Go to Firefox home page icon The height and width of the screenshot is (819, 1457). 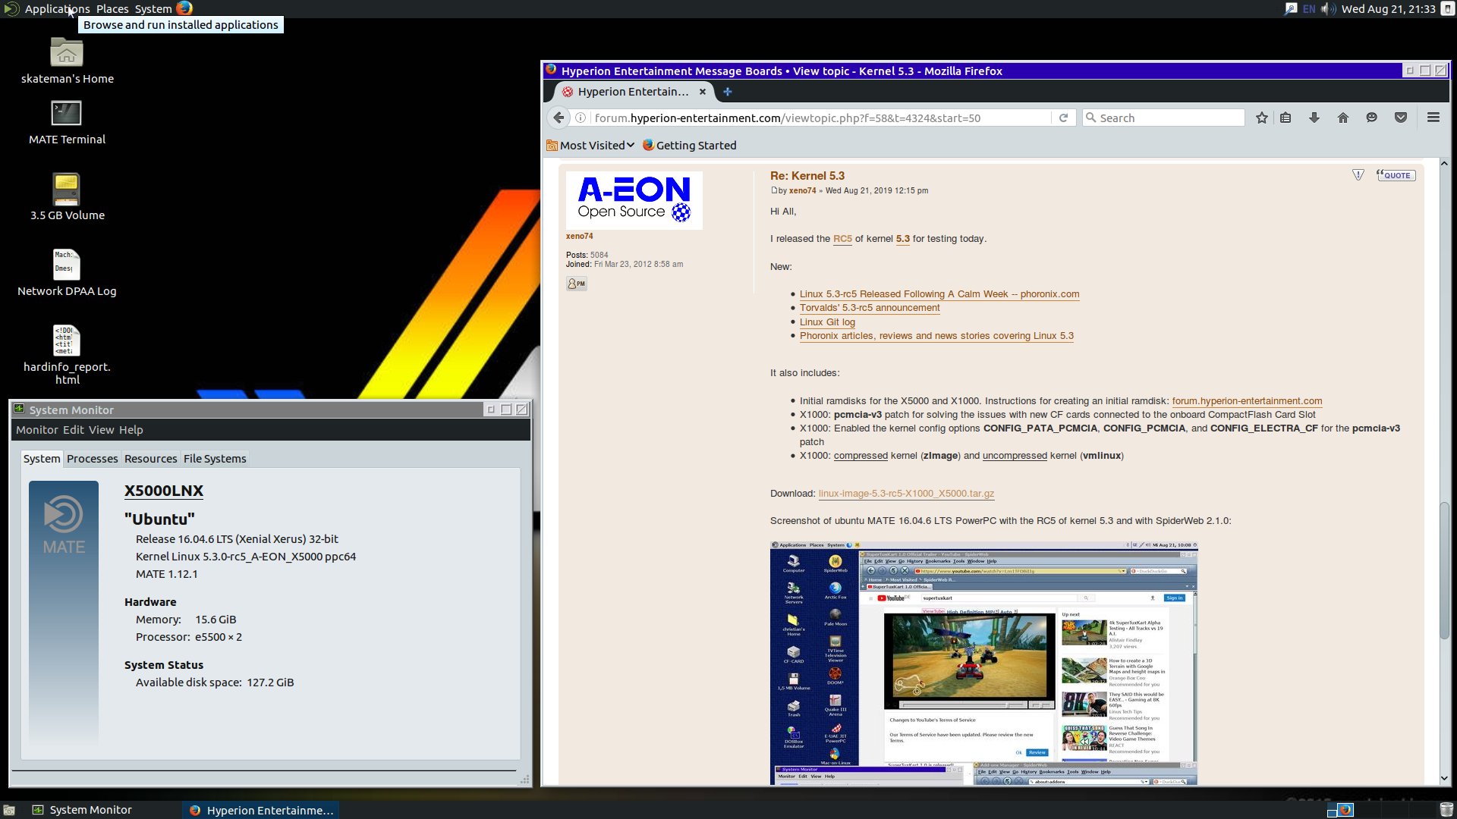pos(1343,118)
